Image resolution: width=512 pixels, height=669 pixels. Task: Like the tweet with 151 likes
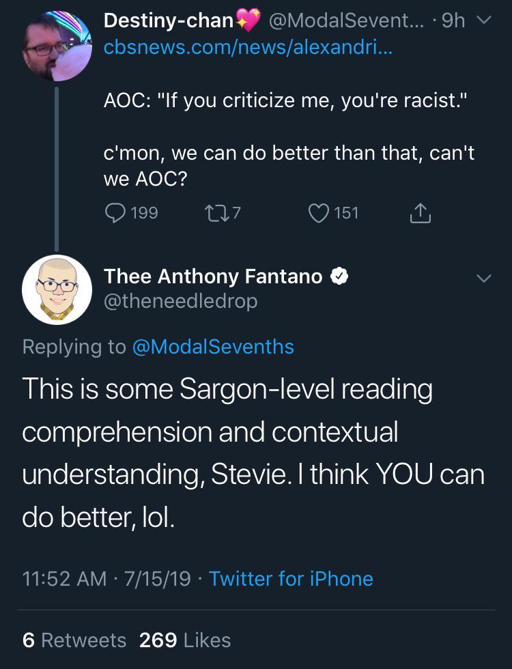pyautogui.click(x=320, y=214)
